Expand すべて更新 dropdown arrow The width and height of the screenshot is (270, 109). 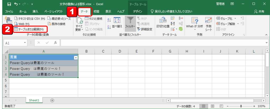click(82, 30)
